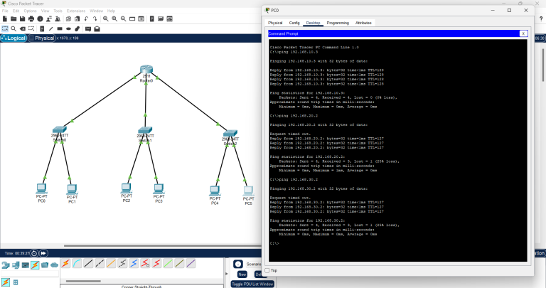The height and width of the screenshot is (288, 546).
Task: Pick the blue Serial DCE cable
Action: pyautogui.click(x=134, y=264)
